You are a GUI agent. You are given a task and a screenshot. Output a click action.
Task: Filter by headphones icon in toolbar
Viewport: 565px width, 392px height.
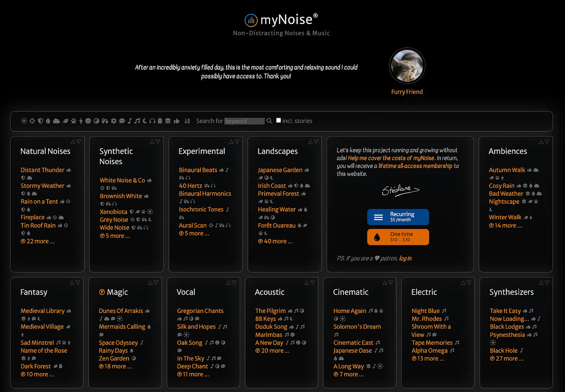(152, 121)
